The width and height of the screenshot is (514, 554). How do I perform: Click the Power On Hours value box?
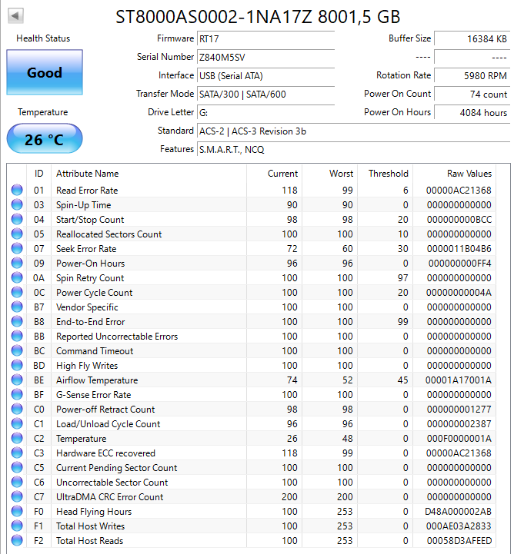471,112
